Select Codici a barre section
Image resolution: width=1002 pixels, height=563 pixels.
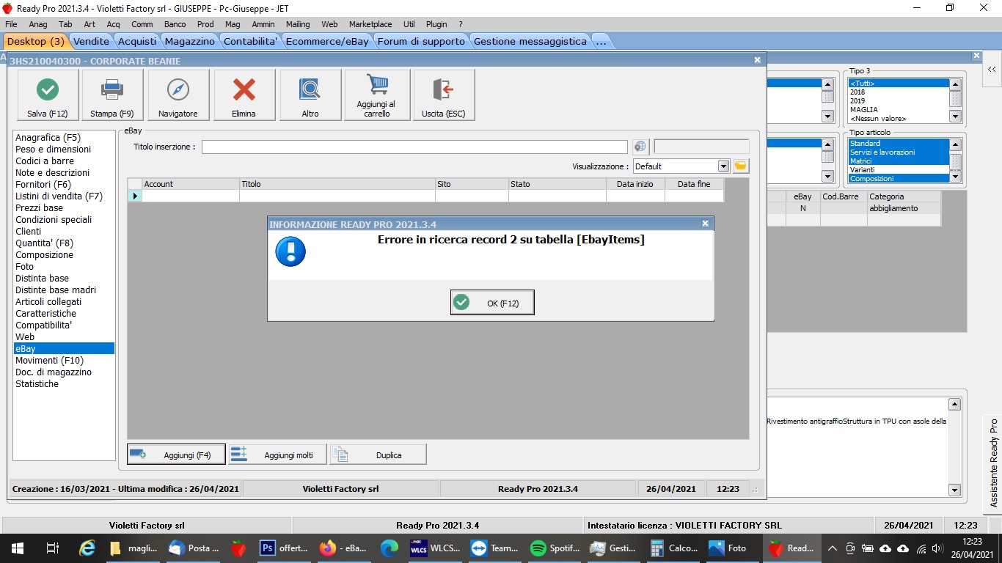point(45,161)
